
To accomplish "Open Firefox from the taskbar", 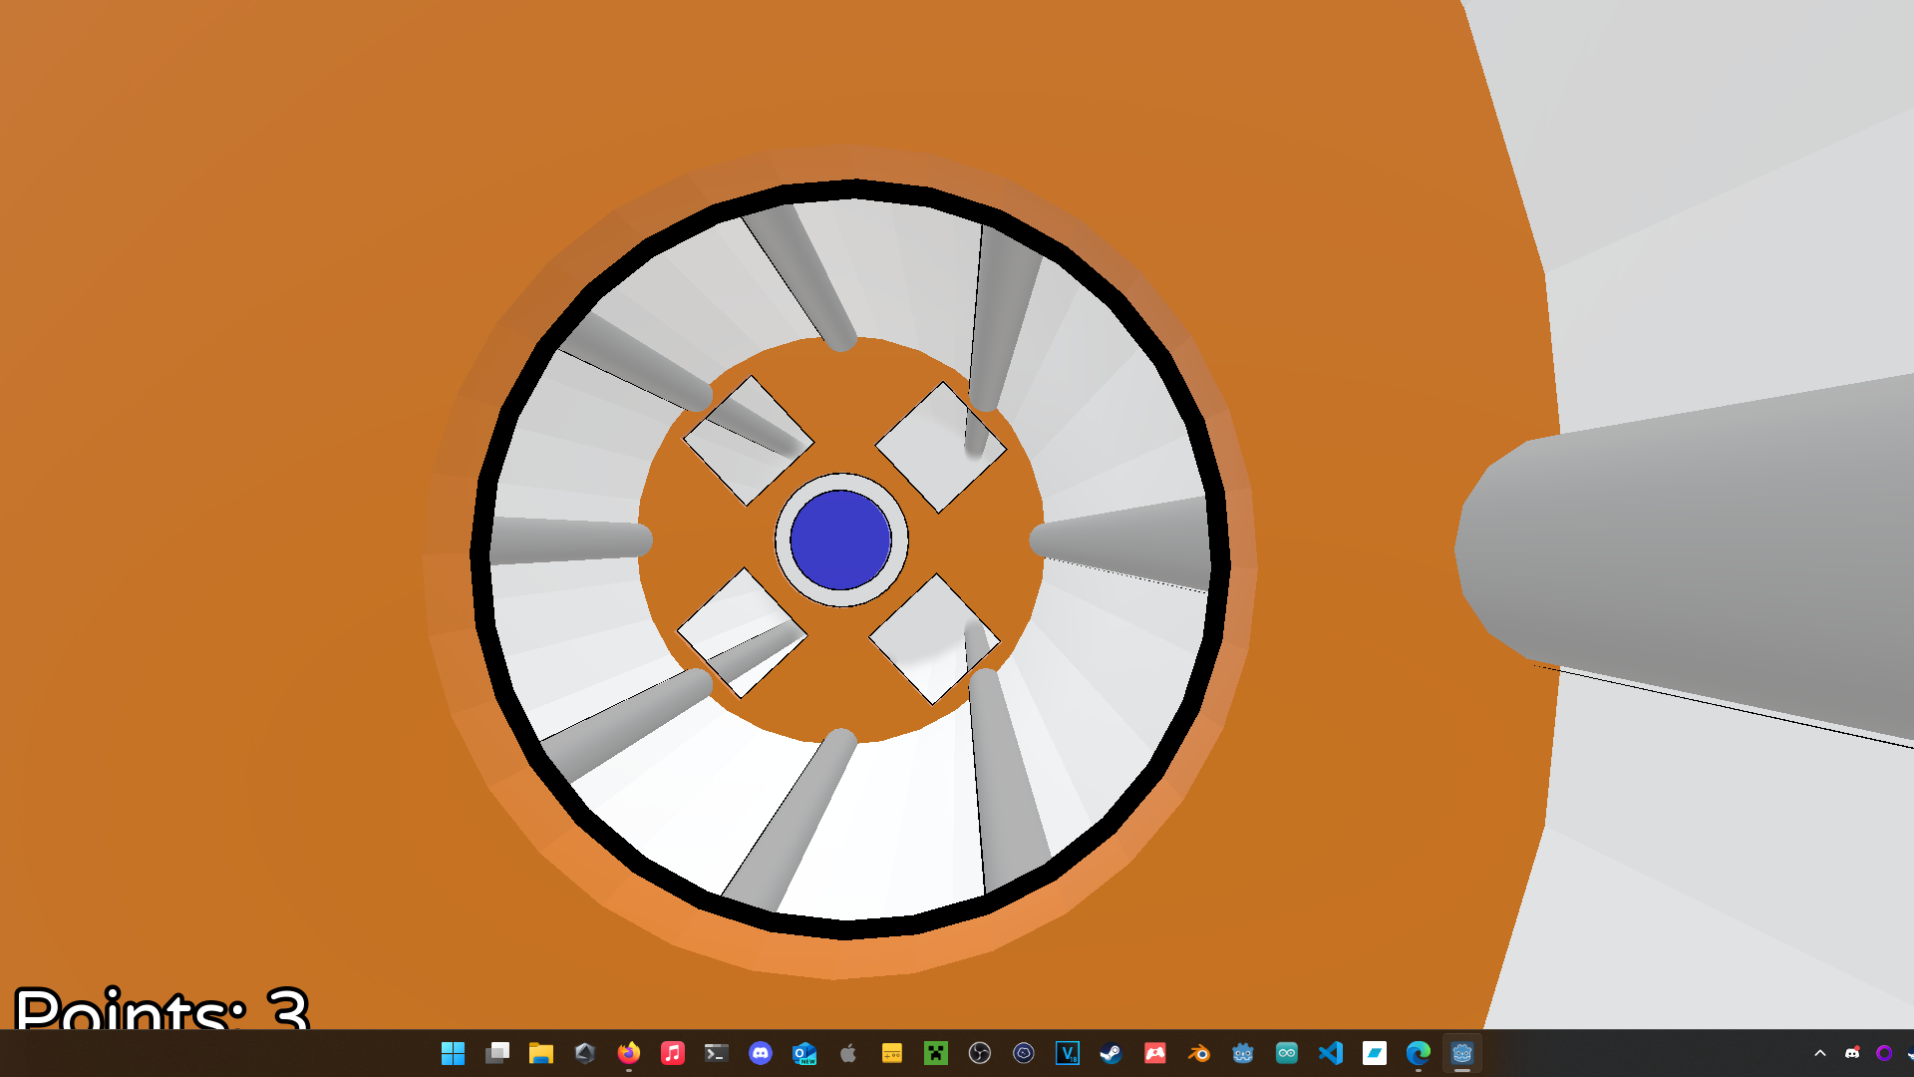I will [x=628, y=1053].
